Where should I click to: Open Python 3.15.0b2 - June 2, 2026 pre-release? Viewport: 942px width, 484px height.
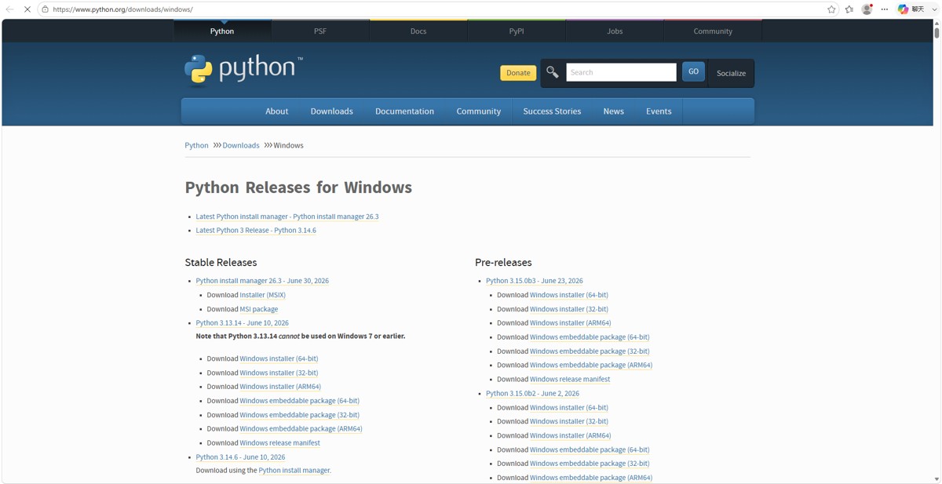tap(532, 394)
